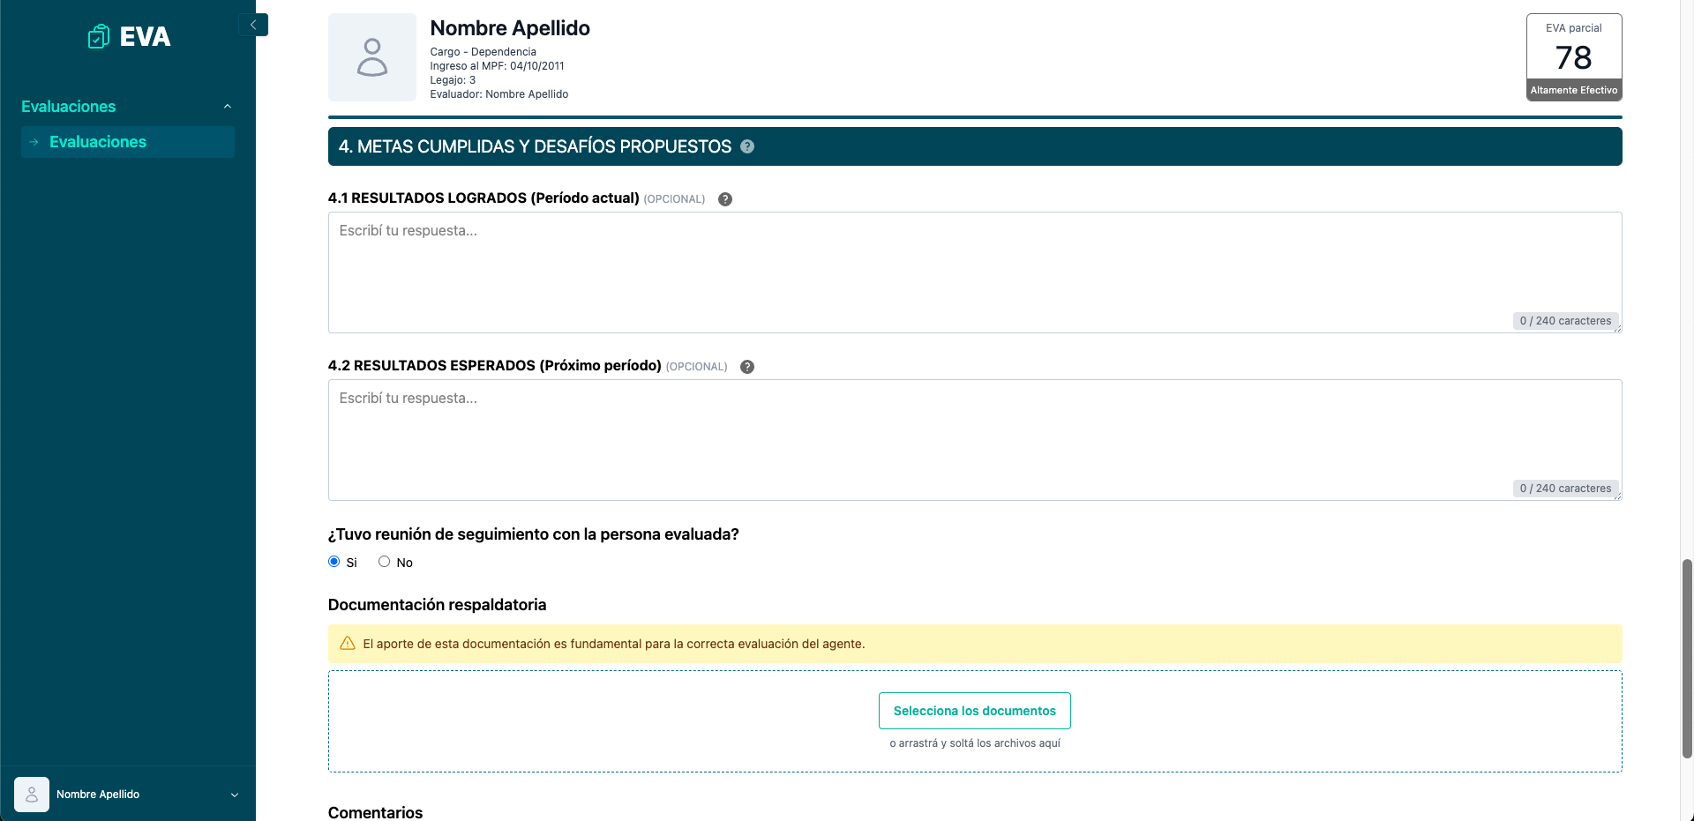Image resolution: width=1694 pixels, height=821 pixels.
Task: Click the profile avatar placeholder in the header
Action: point(372,57)
